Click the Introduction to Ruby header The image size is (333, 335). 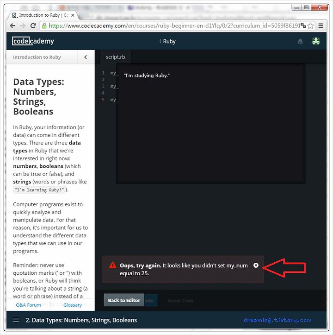tap(37, 57)
